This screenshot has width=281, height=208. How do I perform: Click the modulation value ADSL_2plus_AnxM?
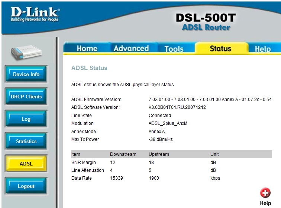click(168, 123)
